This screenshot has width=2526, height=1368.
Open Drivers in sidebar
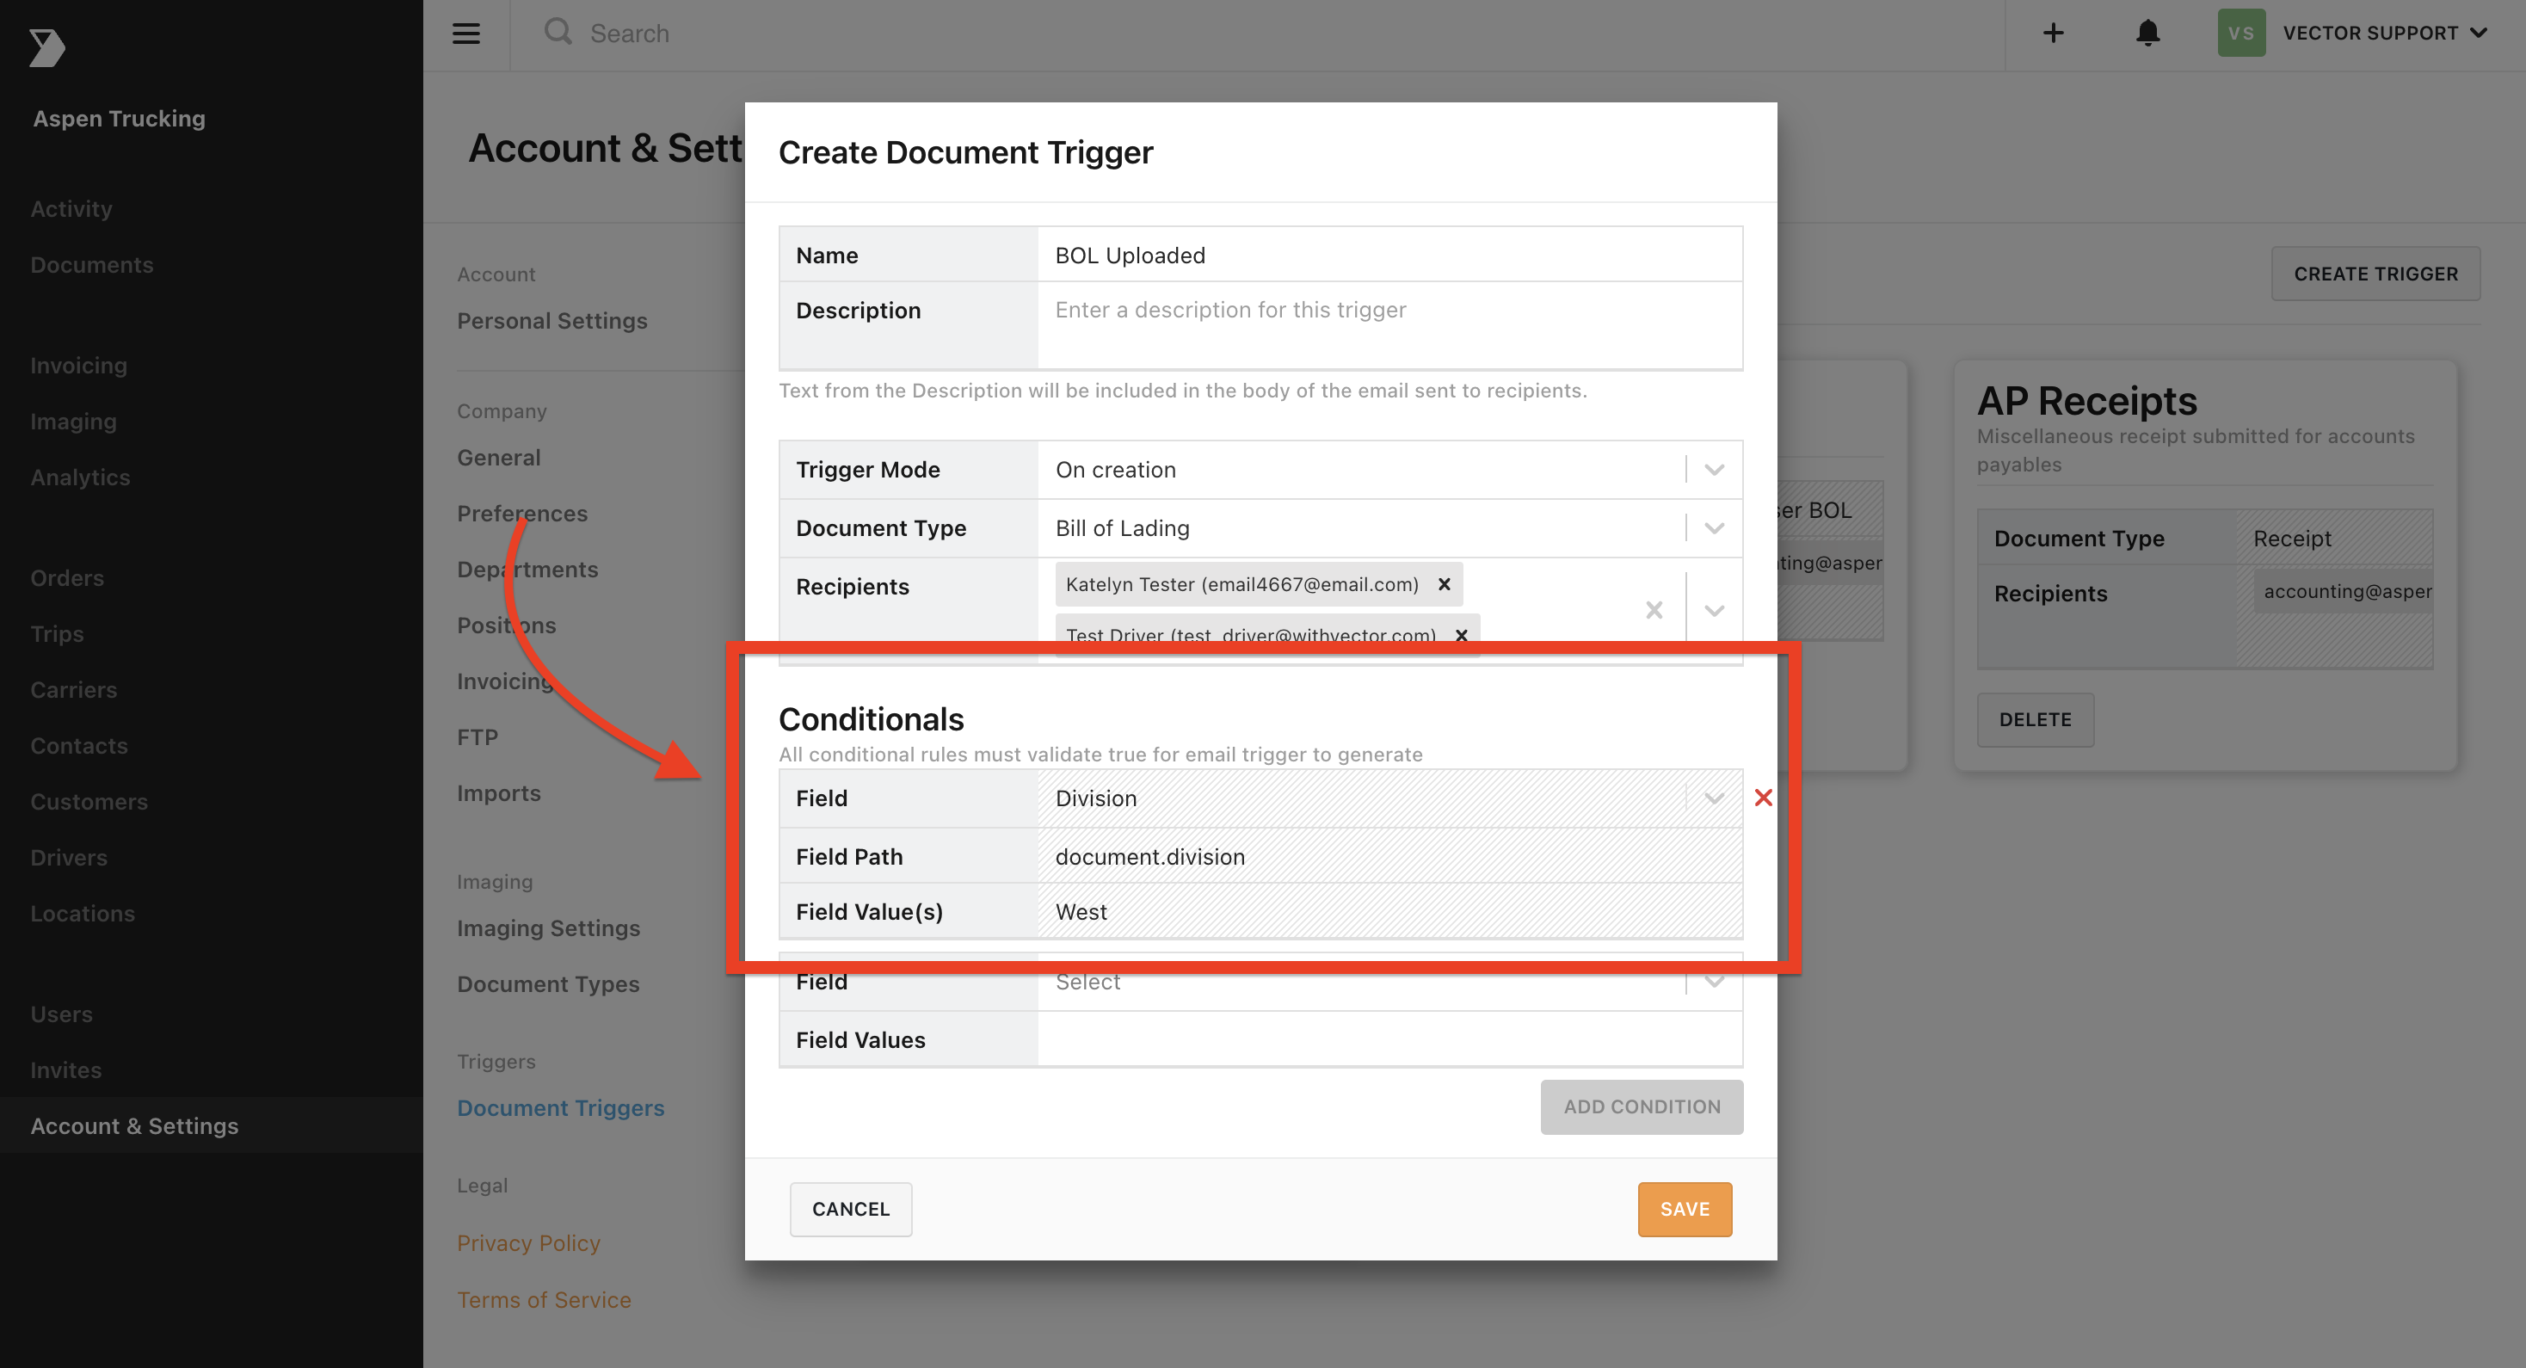(x=69, y=857)
